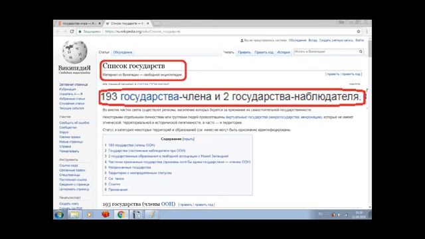Screen dimensions: 425x239
Task: Switch to the 'Список государств' browser tab
Action: coord(127,24)
